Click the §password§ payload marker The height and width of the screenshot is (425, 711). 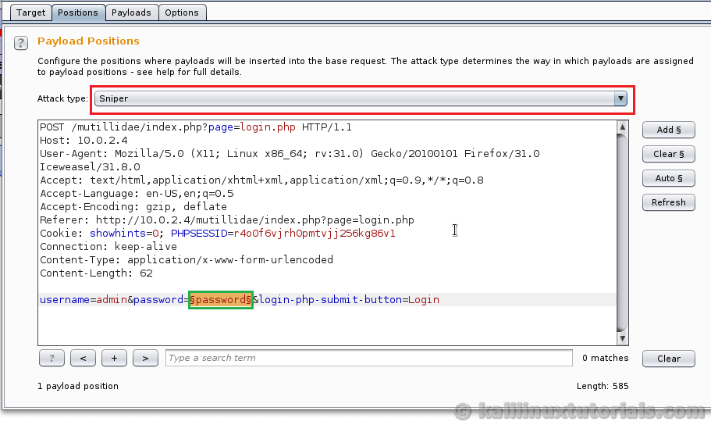(x=221, y=300)
